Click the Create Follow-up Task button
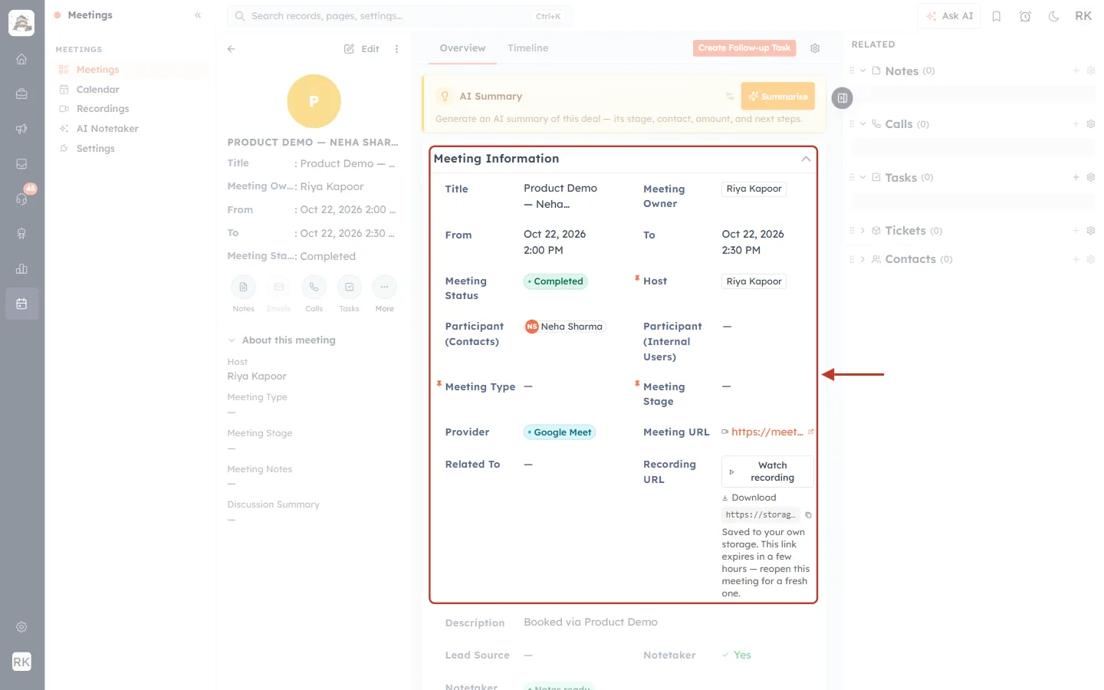 click(x=744, y=48)
